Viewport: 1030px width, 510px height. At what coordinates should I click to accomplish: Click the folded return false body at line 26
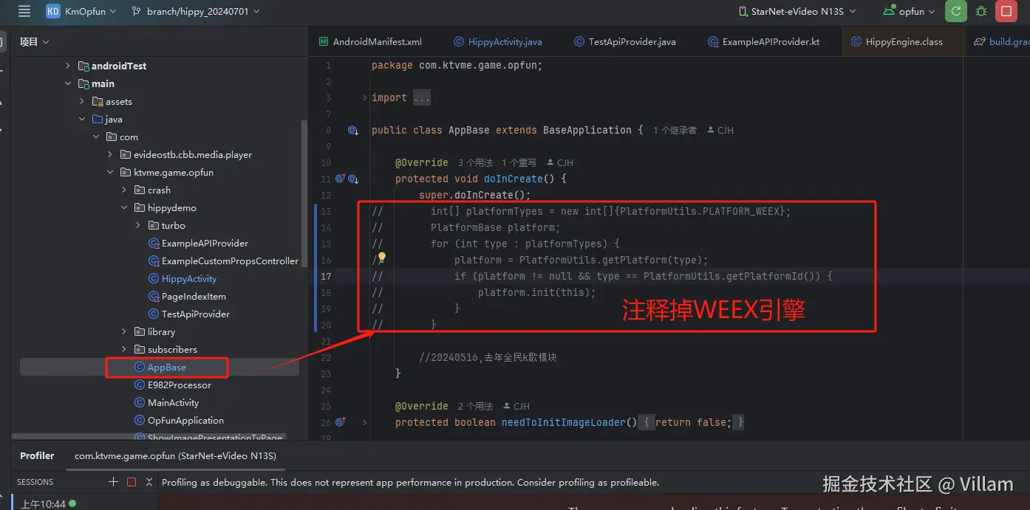click(690, 422)
